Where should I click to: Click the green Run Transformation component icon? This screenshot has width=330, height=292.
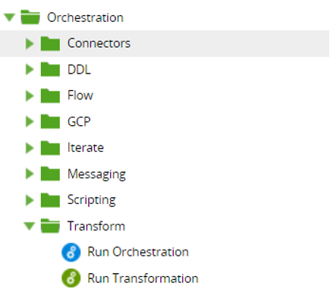click(71, 278)
